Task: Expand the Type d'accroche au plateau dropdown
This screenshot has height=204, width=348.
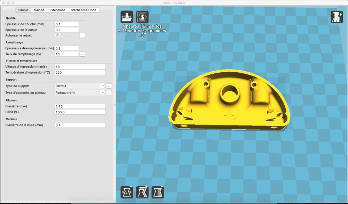Action: 80,93
